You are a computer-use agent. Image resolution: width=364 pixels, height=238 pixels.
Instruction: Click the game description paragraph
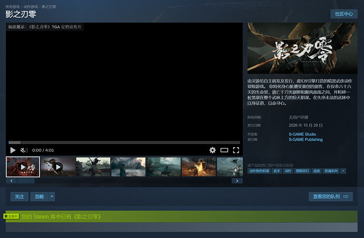tap(300, 92)
